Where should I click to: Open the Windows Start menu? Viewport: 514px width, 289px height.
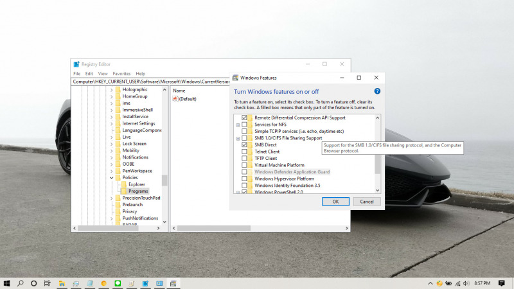coord(6,283)
